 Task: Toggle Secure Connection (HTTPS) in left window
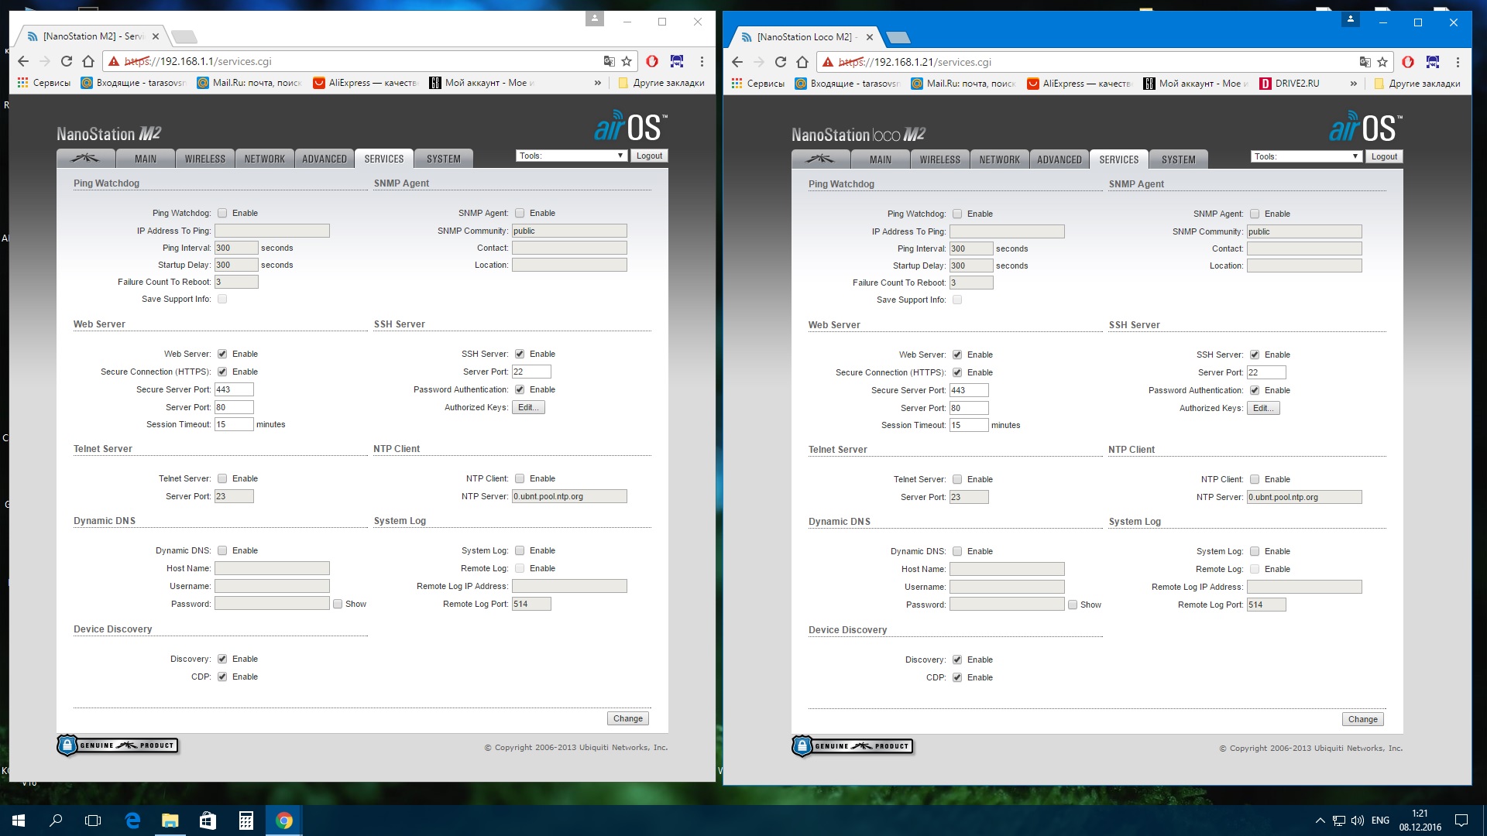tap(222, 372)
